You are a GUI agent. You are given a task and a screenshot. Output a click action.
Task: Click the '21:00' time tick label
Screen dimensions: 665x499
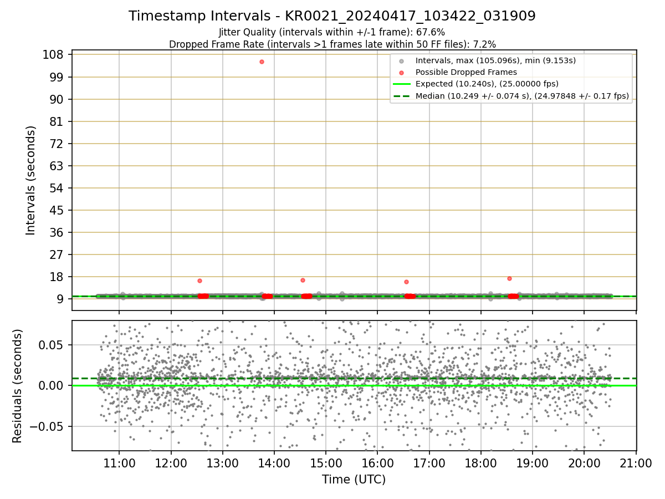pyautogui.click(x=636, y=465)
